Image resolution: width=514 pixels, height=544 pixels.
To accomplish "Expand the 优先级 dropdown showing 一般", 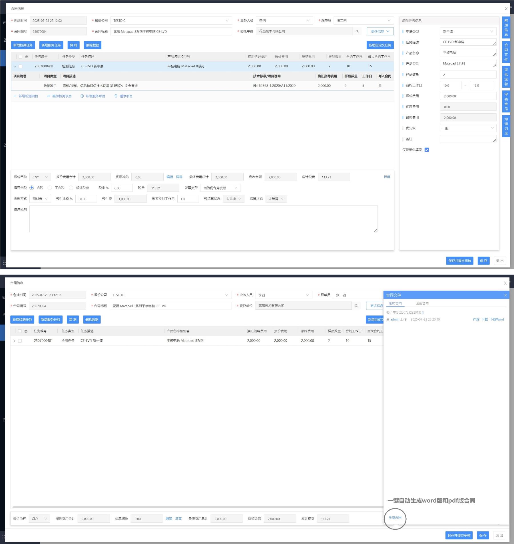I will [468, 128].
